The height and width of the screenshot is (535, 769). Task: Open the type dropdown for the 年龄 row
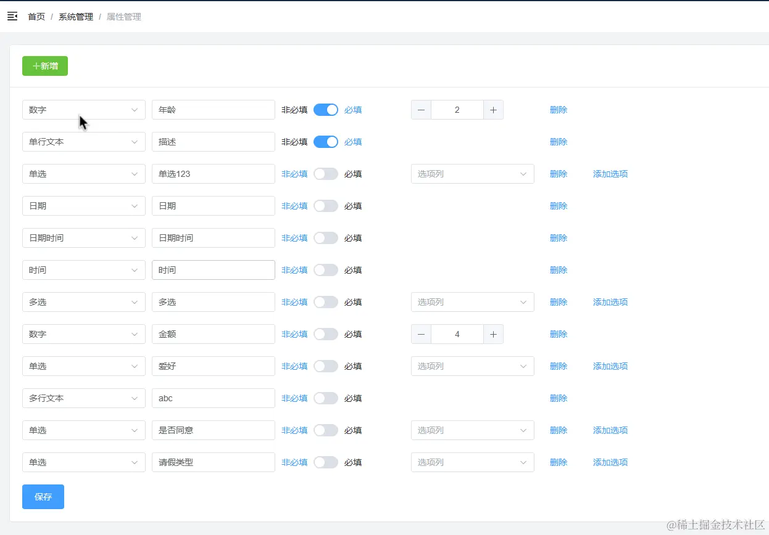click(84, 110)
